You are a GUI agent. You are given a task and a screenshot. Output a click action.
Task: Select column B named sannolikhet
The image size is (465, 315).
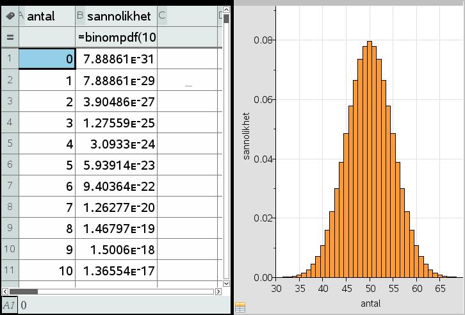116,16
